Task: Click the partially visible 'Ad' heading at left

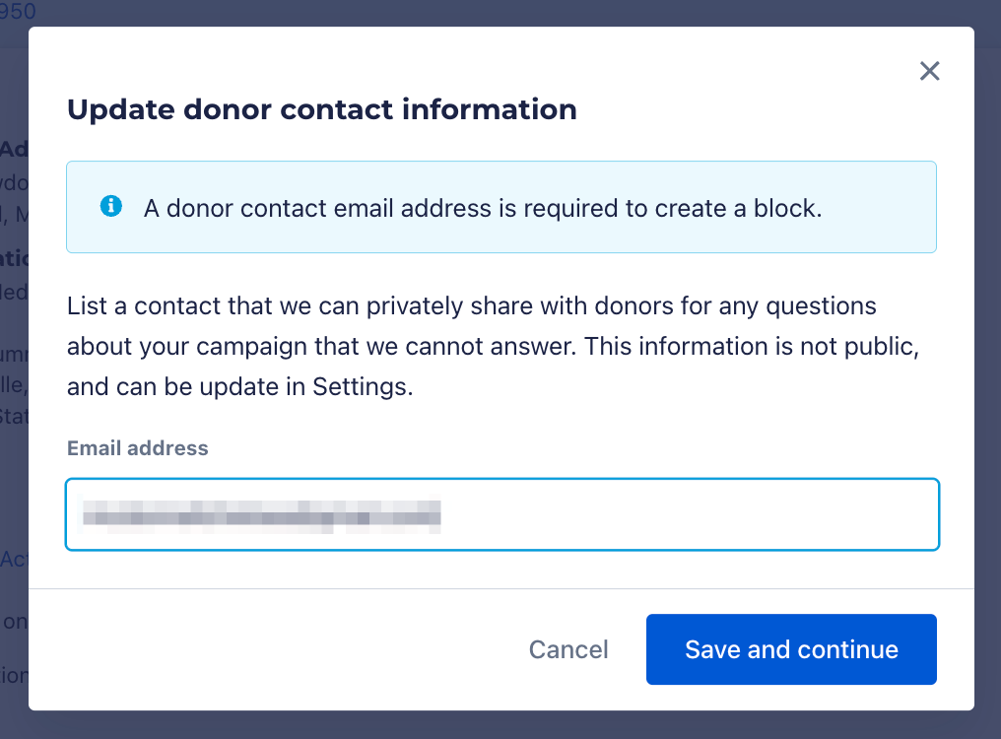Action: (14, 149)
